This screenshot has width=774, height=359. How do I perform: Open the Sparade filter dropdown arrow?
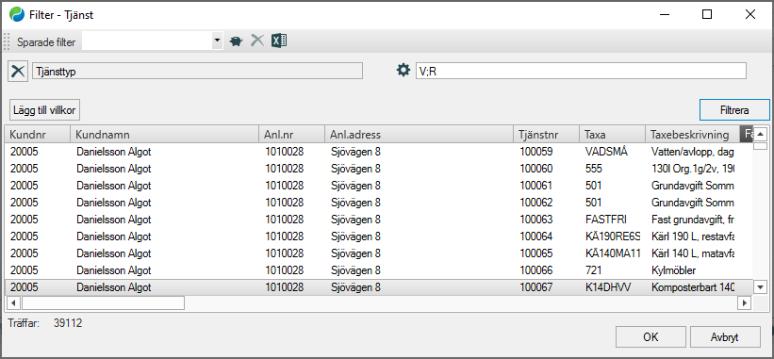217,41
